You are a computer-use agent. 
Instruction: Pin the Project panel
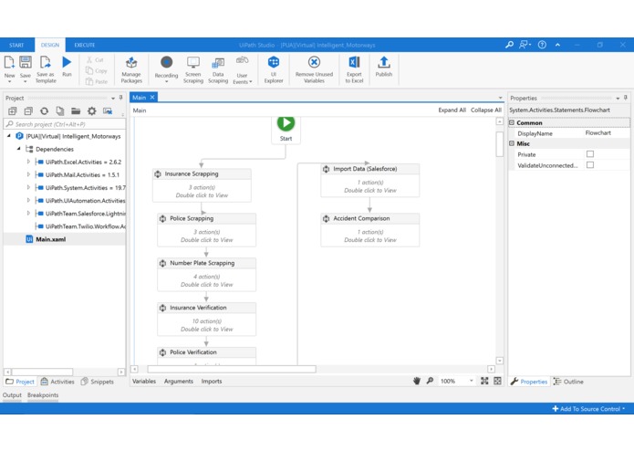[120, 98]
